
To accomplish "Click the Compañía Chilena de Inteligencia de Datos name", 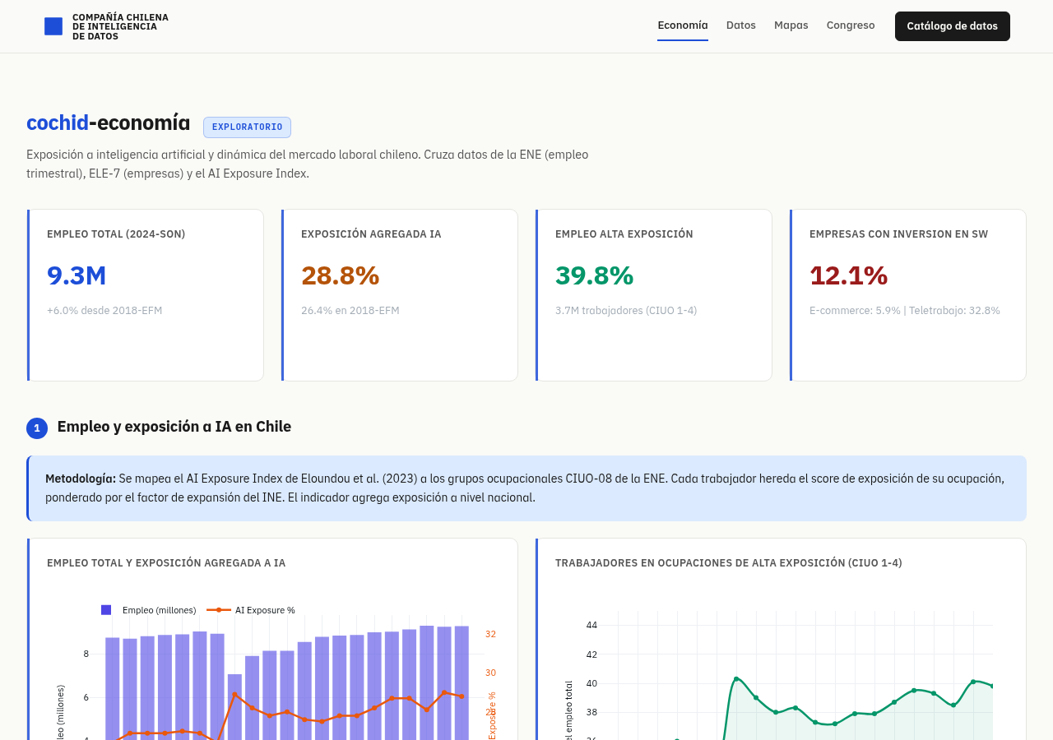I will point(120,26).
